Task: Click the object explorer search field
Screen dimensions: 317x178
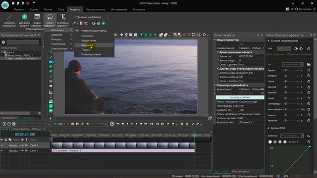Action: tap(23, 42)
